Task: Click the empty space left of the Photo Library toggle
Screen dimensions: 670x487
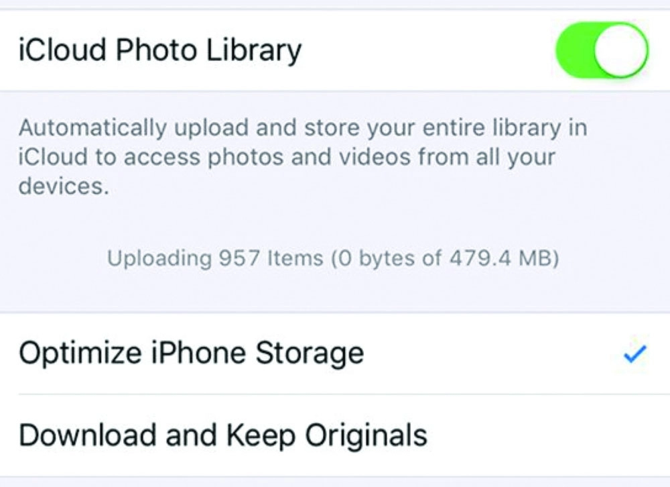Action: point(429,50)
